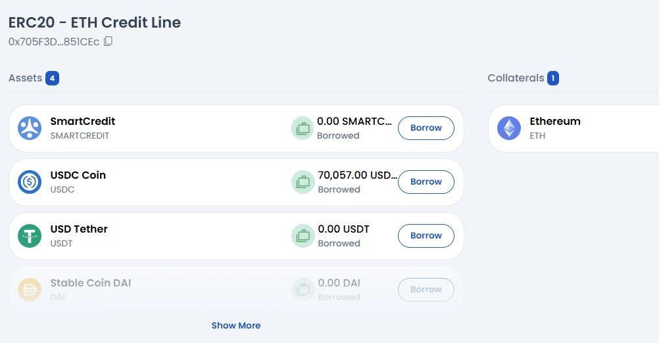Click the USD Tether logo icon

(x=30, y=236)
